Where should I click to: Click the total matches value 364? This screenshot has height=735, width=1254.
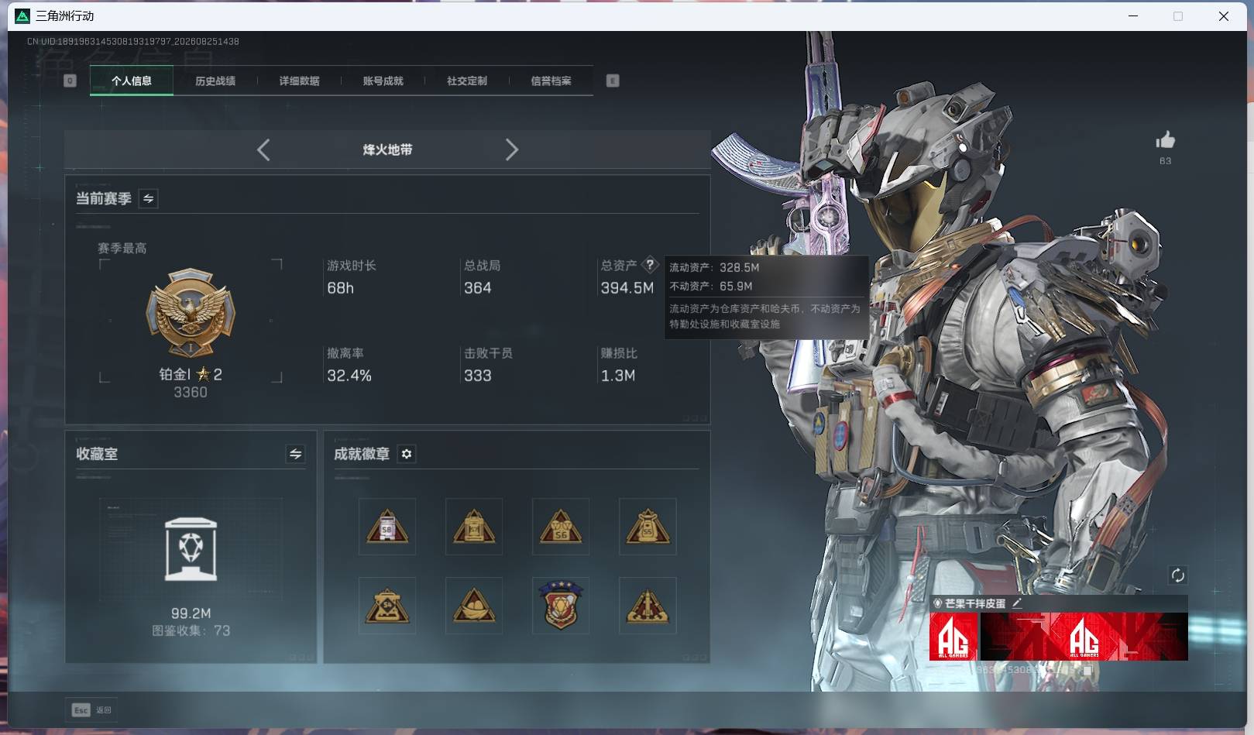477,288
